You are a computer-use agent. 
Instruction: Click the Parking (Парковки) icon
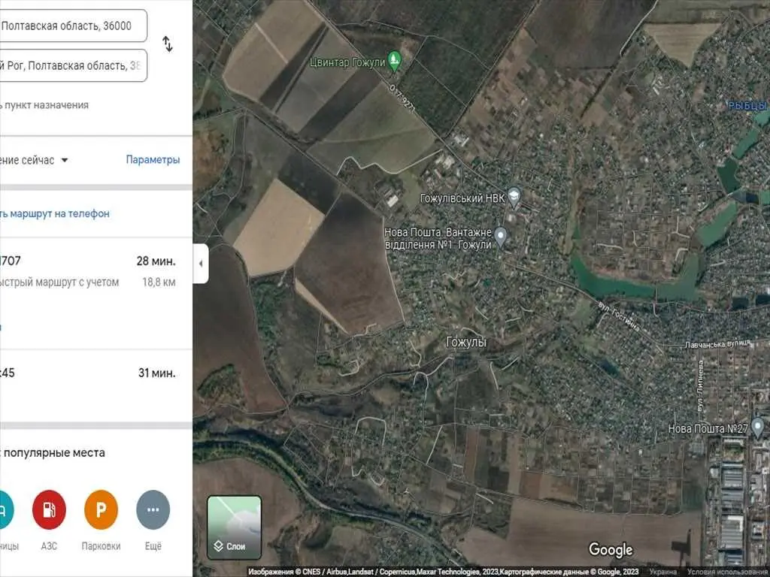pyautogui.click(x=101, y=510)
